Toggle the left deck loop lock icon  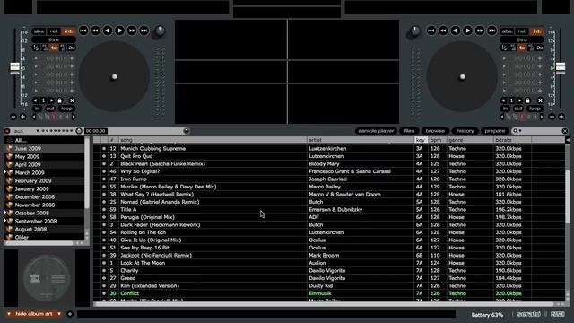[x=60, y=100]
